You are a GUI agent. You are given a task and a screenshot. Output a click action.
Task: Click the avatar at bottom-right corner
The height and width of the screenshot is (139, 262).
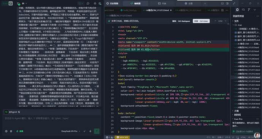(x=257, y=135)
